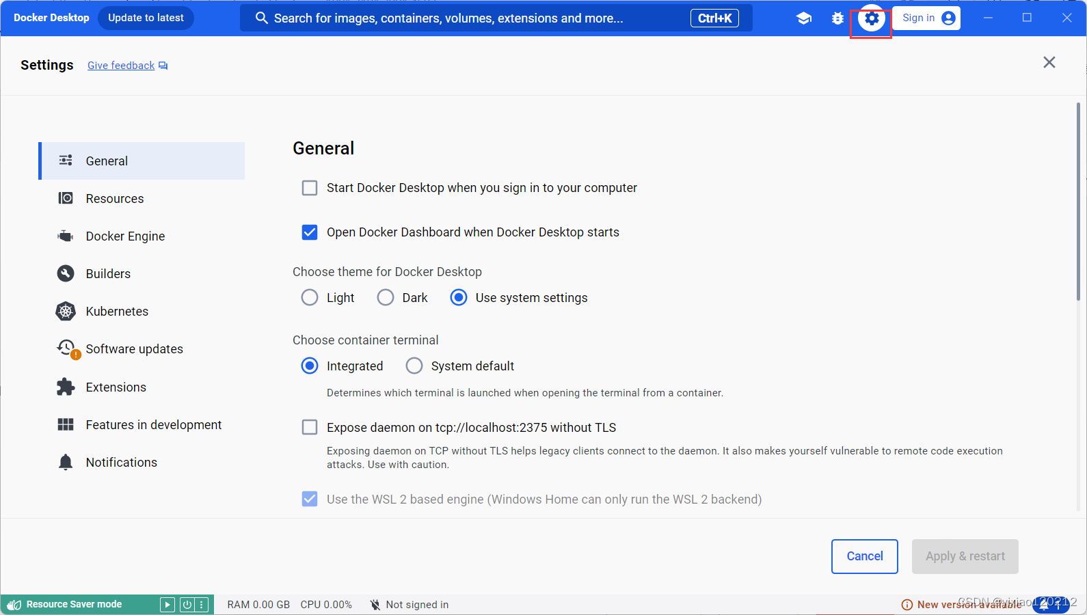The width and height of the screenshot is (1087, 615).
Task: Close the Settings panel with X
Action: click(1049, 62)
